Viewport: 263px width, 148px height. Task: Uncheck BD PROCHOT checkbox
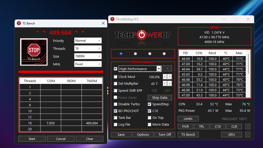[x=115, y=111]
